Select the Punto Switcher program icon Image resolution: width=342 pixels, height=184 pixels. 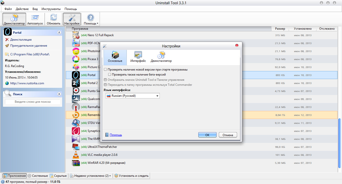pos(76,91)
